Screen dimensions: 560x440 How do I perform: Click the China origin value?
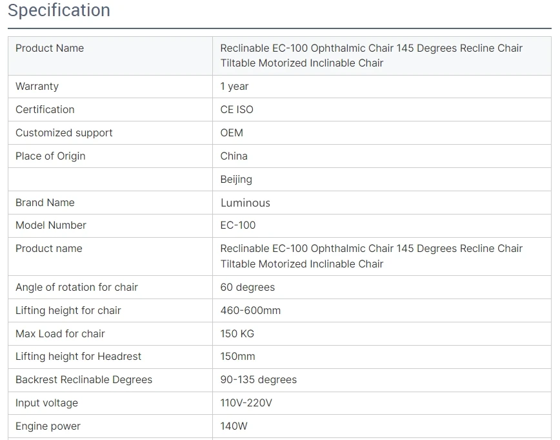tap(234, 156)
